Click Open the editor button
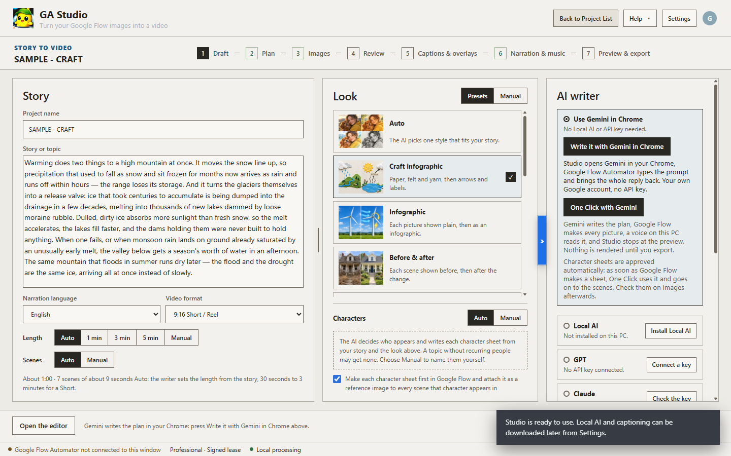Image resolution: width=731 pixels, height=456 pixels. (44, 426)
